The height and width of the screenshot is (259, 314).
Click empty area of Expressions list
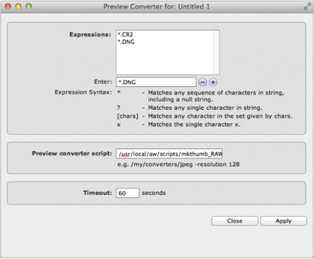coord(165,61)
